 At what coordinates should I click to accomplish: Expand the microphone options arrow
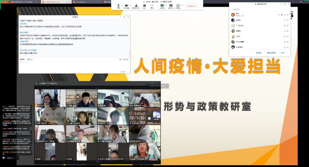[x=122, y=5]
